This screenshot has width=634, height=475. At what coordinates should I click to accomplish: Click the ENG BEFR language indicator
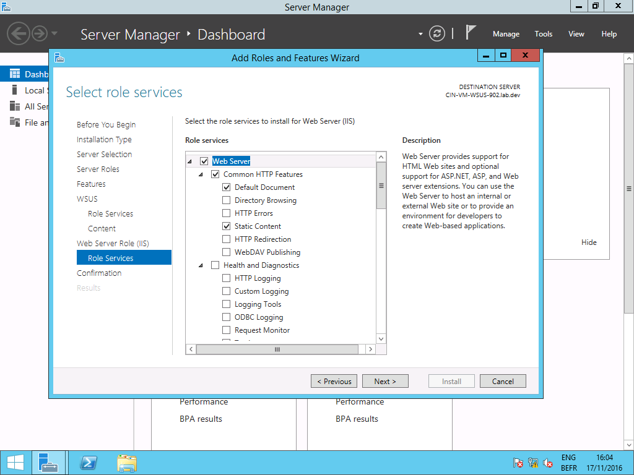569,463
